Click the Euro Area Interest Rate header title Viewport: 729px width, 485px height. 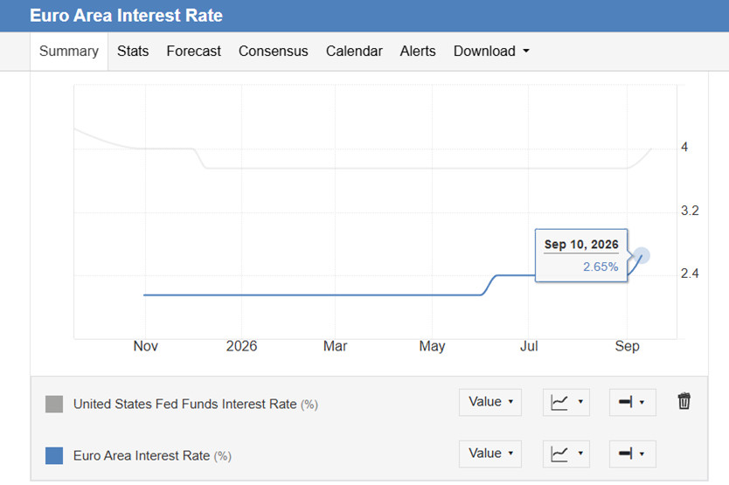click(126, 16)
